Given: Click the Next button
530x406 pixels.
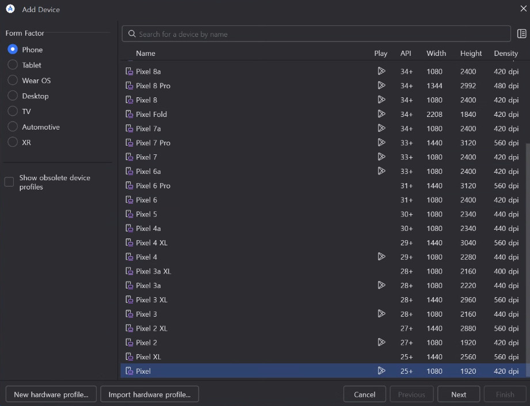Looking at the screenshot, I should (x=458, y=394).
